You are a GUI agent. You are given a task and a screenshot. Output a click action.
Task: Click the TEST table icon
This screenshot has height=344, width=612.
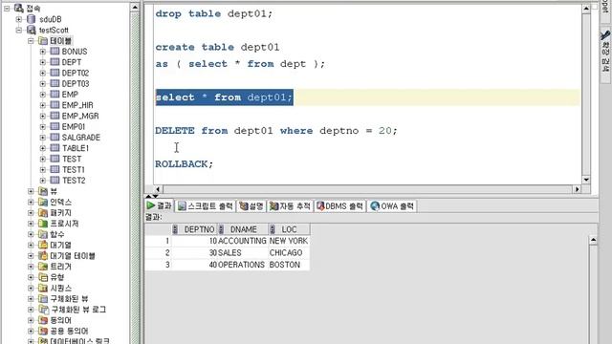55,159
